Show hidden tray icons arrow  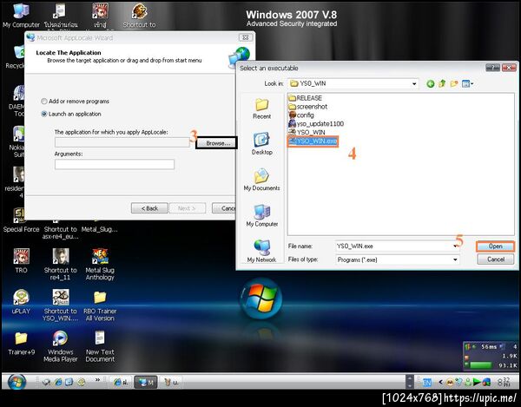440,382
